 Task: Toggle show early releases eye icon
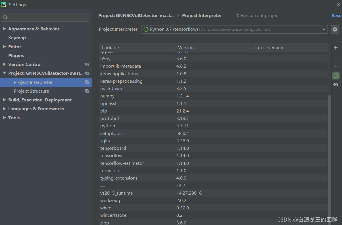click(335, 85)
